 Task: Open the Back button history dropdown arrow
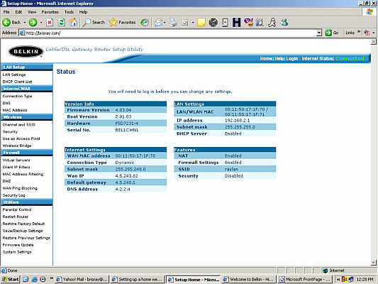(x=25, y=23)
